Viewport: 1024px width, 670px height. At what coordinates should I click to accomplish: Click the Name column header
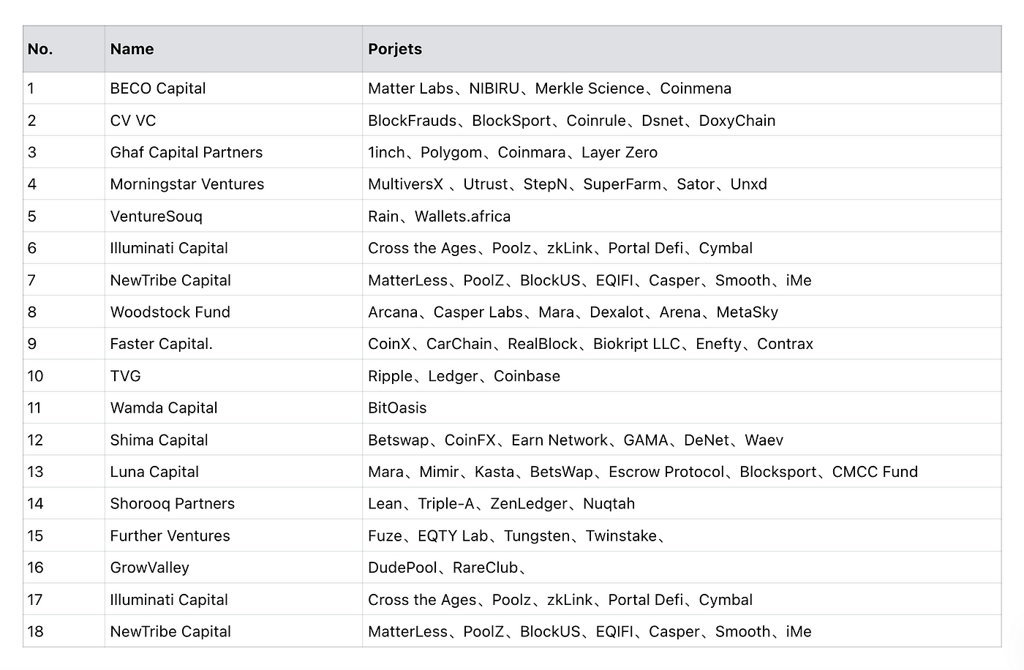(x=233, y=49)
